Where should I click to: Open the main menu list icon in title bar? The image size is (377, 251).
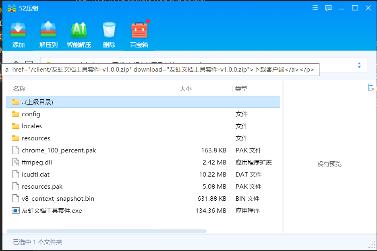[x=315, y=8]
